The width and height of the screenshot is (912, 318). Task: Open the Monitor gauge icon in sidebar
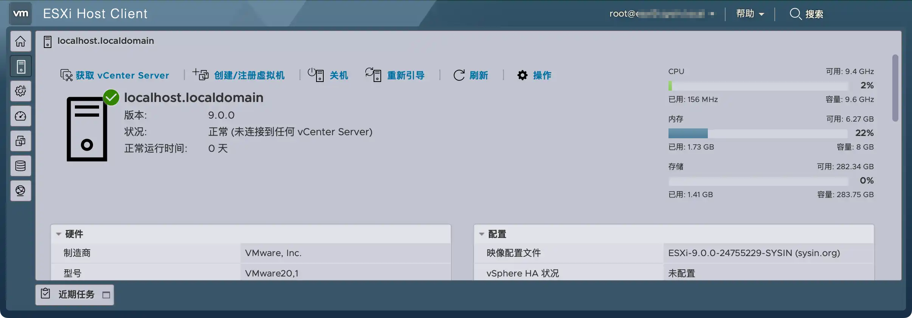[x=21, y=116]
